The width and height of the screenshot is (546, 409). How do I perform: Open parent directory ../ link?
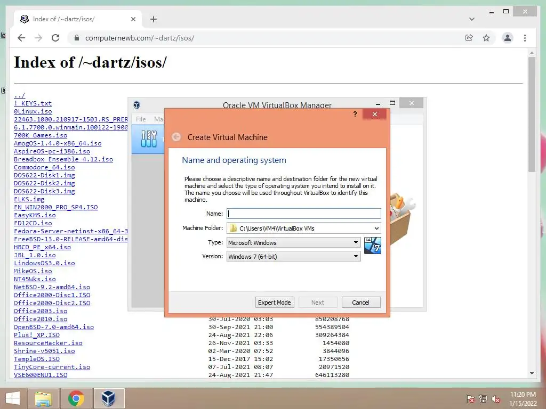click(20, 95)
